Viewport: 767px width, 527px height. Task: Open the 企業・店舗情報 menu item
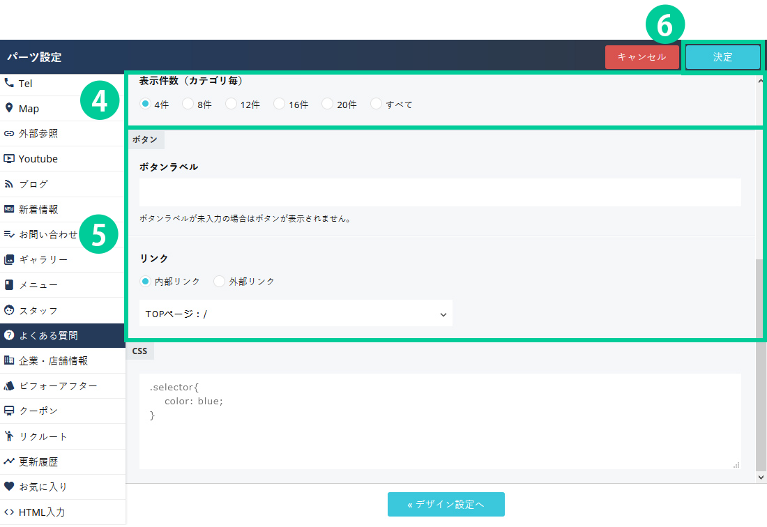(53, 360)
